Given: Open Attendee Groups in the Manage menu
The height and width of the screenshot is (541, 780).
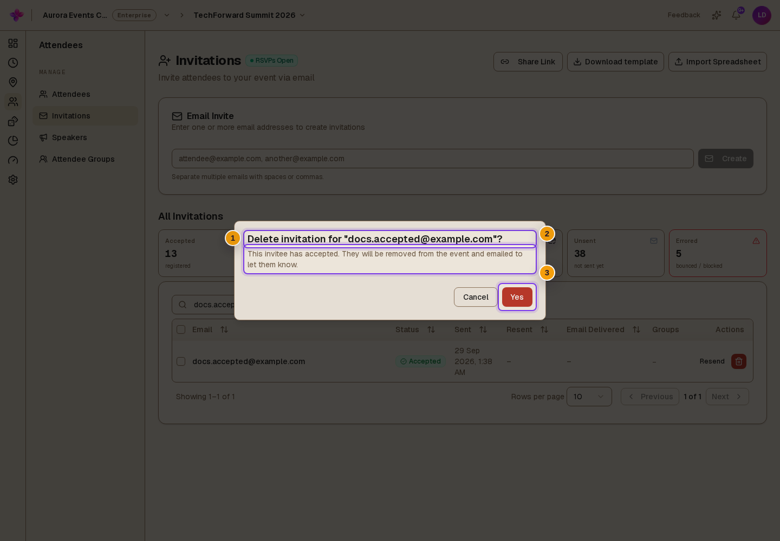Looking at the screenshot, I should (85, 159).
